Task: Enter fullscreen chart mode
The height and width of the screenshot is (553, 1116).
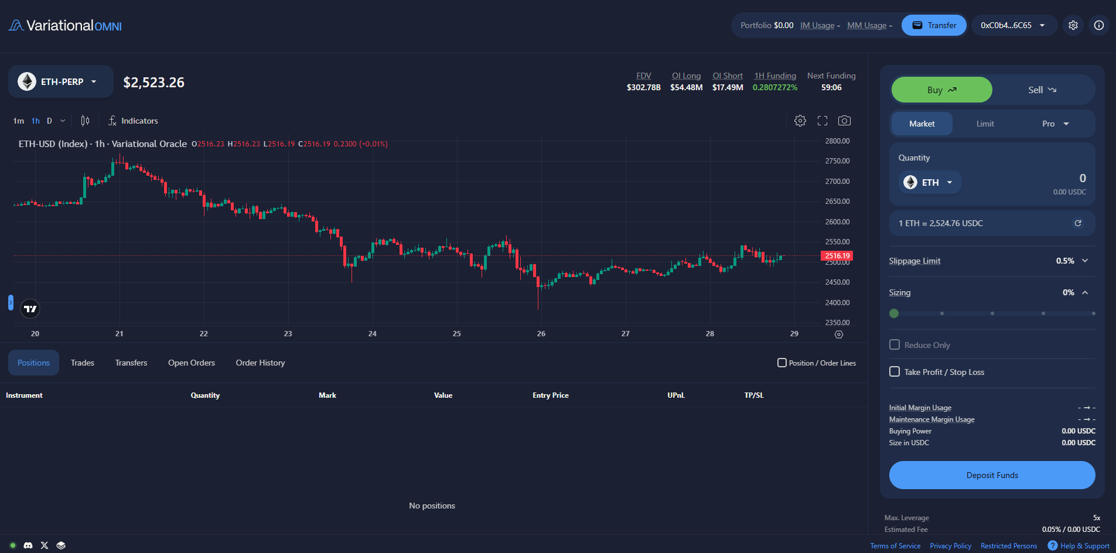Action: 823,121
